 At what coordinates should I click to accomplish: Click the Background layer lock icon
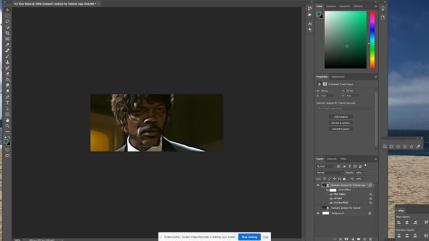tap(369, 213)
